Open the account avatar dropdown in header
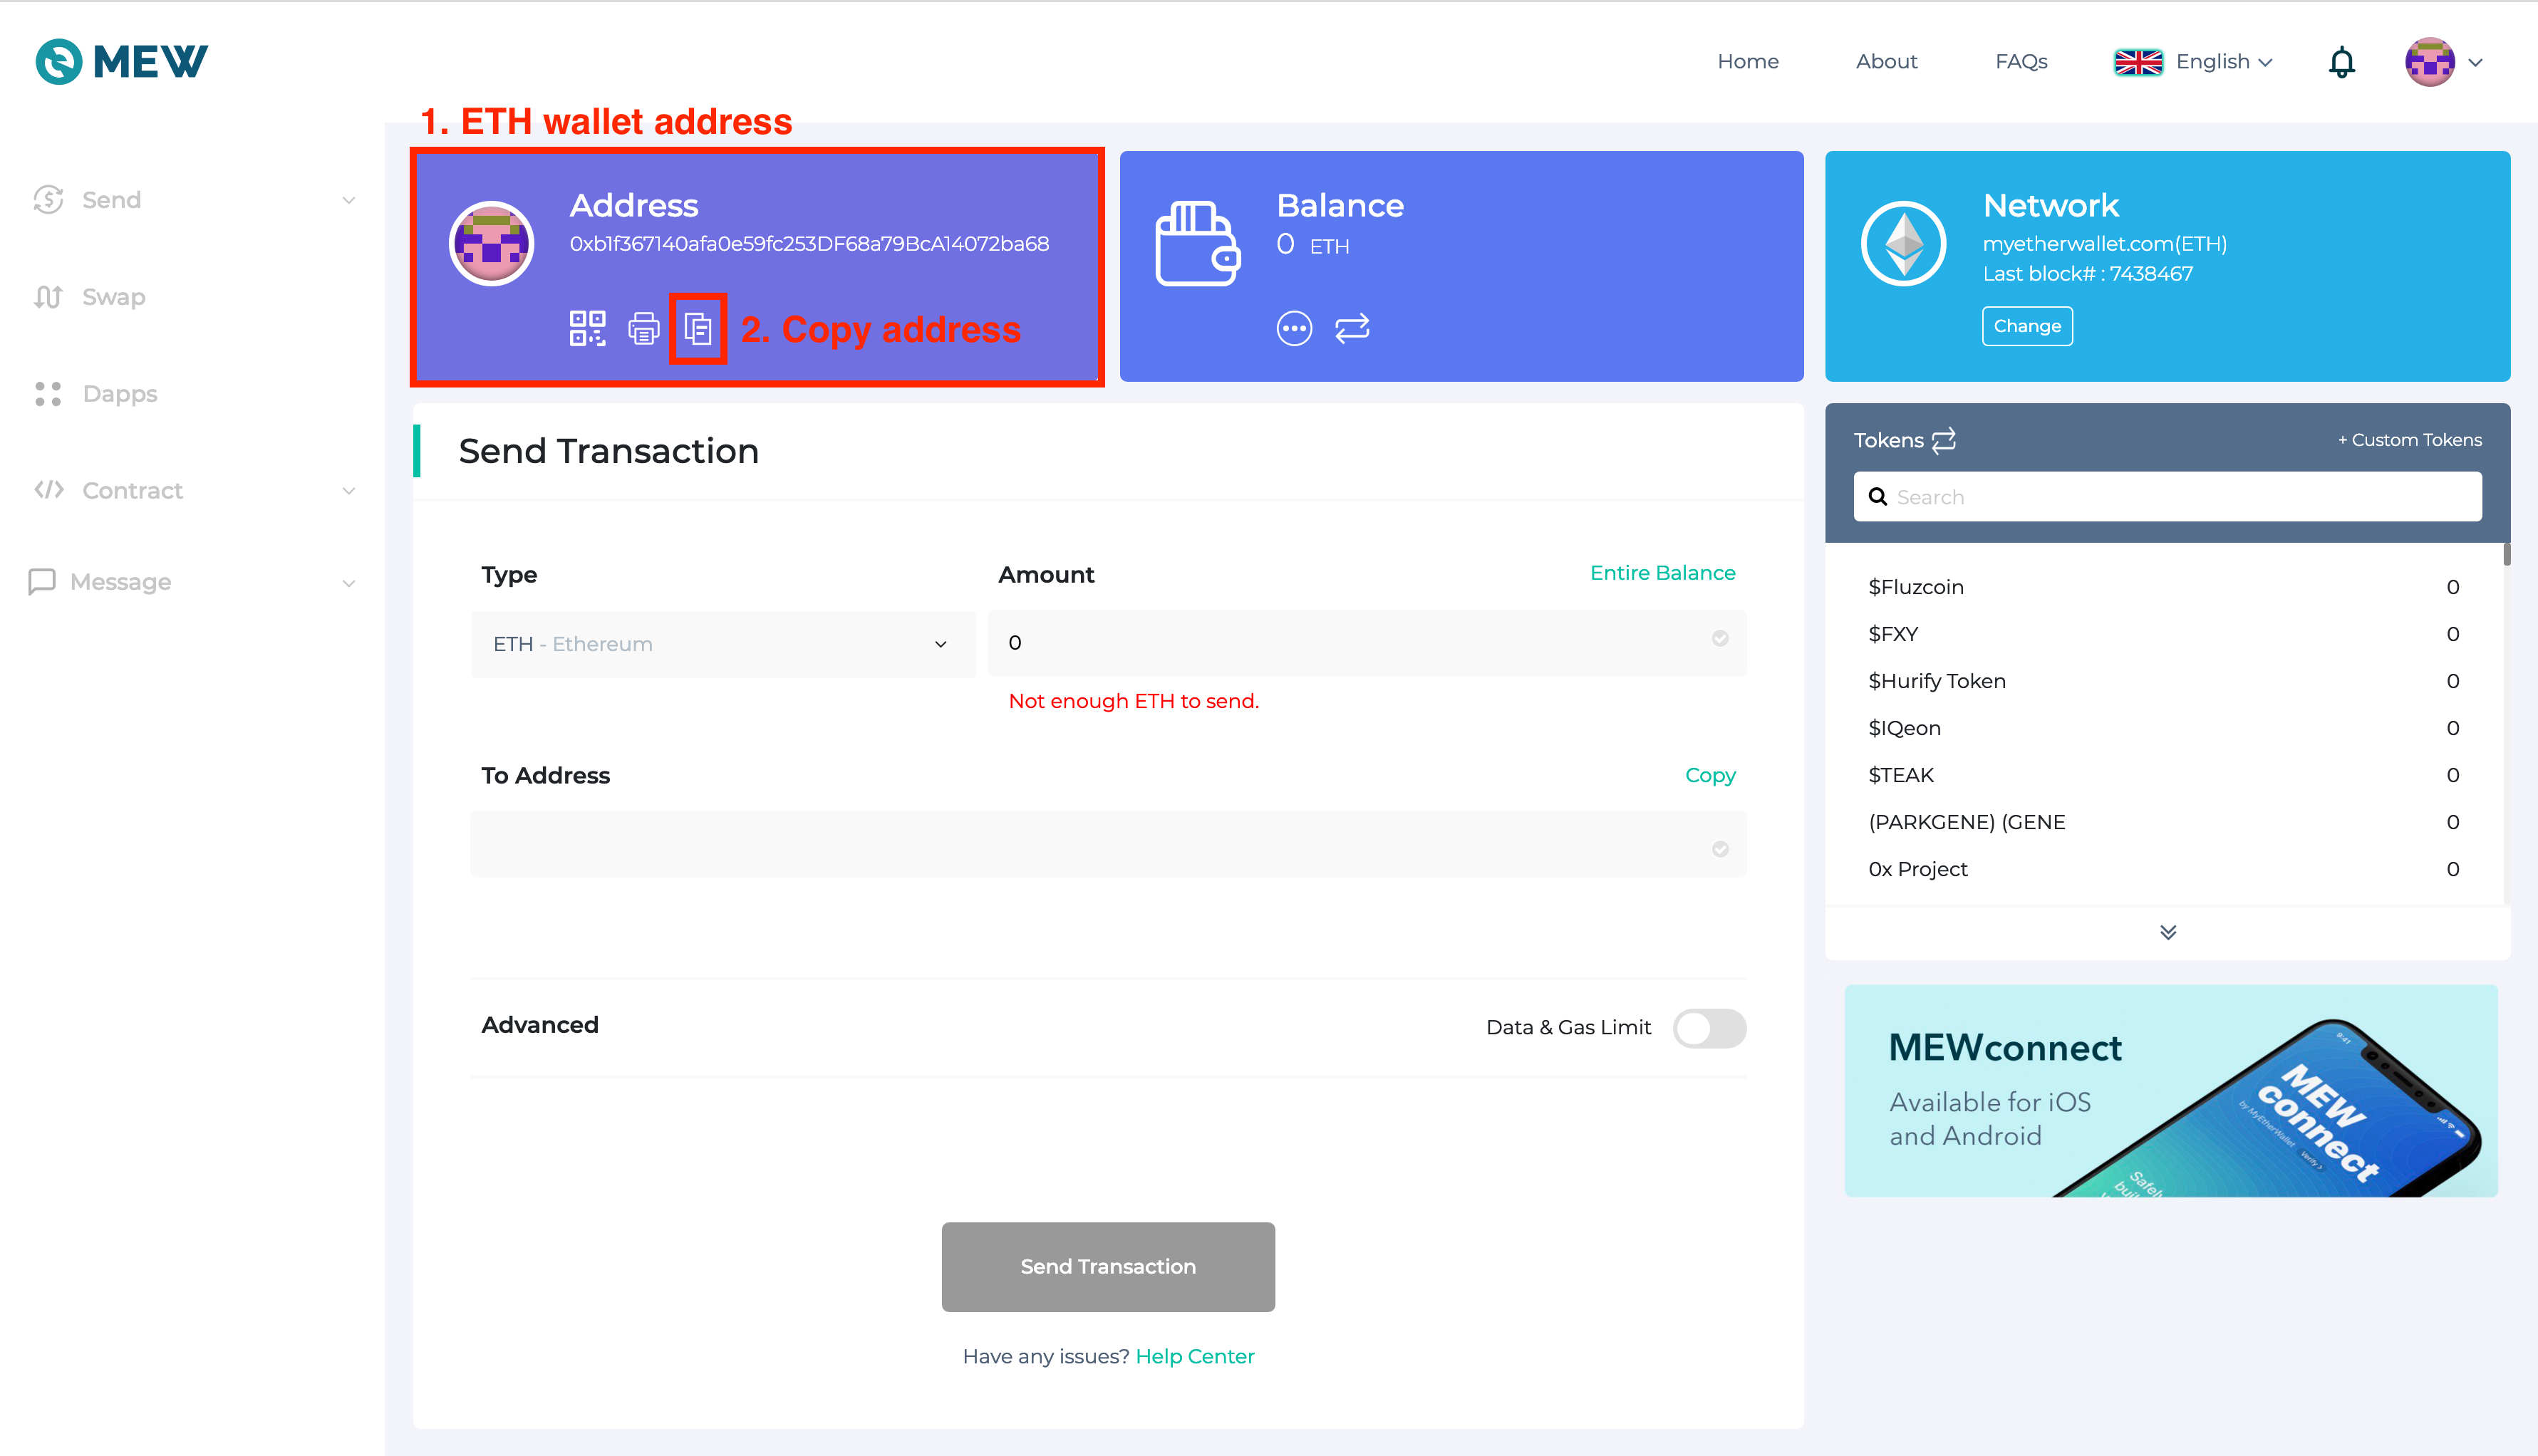 (x=2443, y=62)
